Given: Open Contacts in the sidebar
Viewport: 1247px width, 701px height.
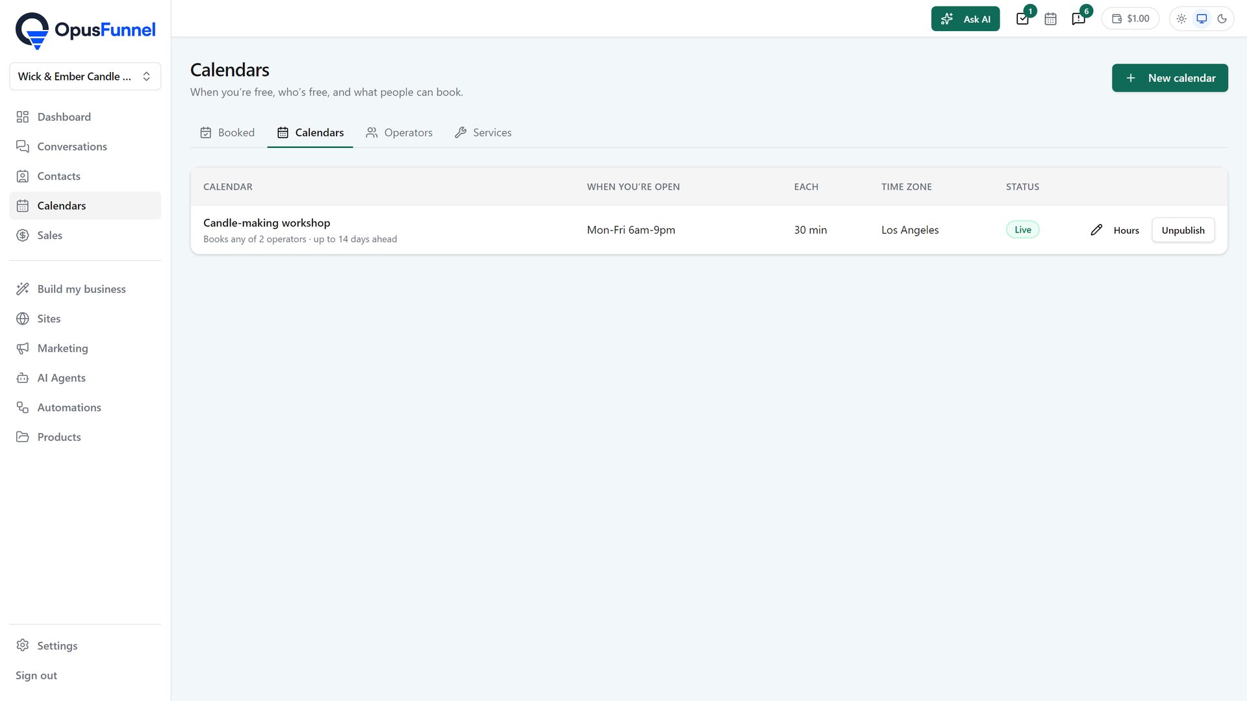Looking at the screenshot, I should (x=85, y=176).
